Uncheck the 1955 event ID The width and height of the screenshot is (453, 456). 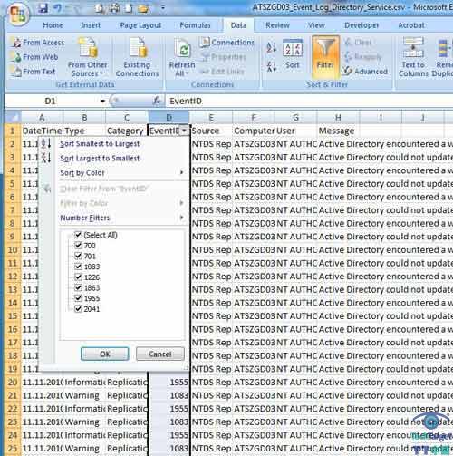[x=78, y=298]
